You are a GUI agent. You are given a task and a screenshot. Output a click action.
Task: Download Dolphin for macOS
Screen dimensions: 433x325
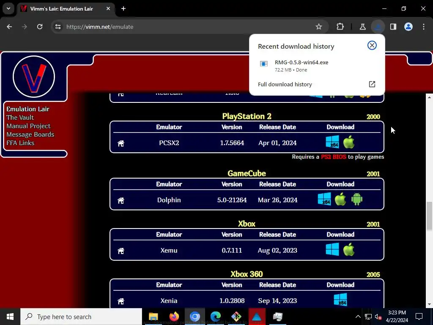(340, 199)
